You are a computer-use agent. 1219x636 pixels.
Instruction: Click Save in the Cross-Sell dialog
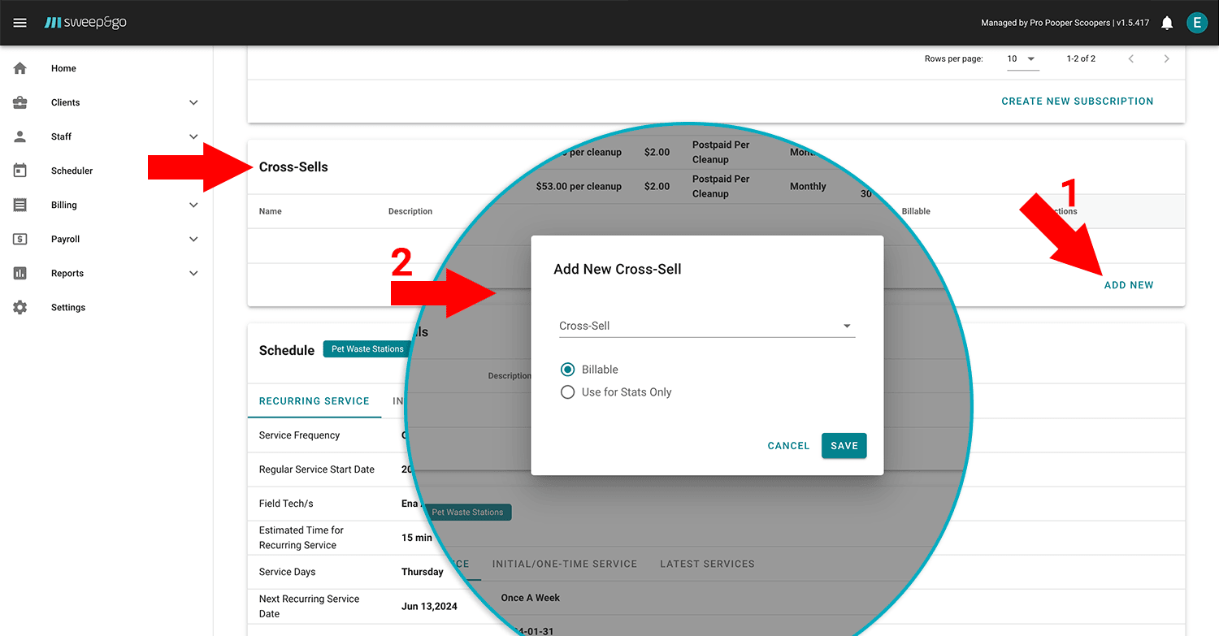(844, 446)
